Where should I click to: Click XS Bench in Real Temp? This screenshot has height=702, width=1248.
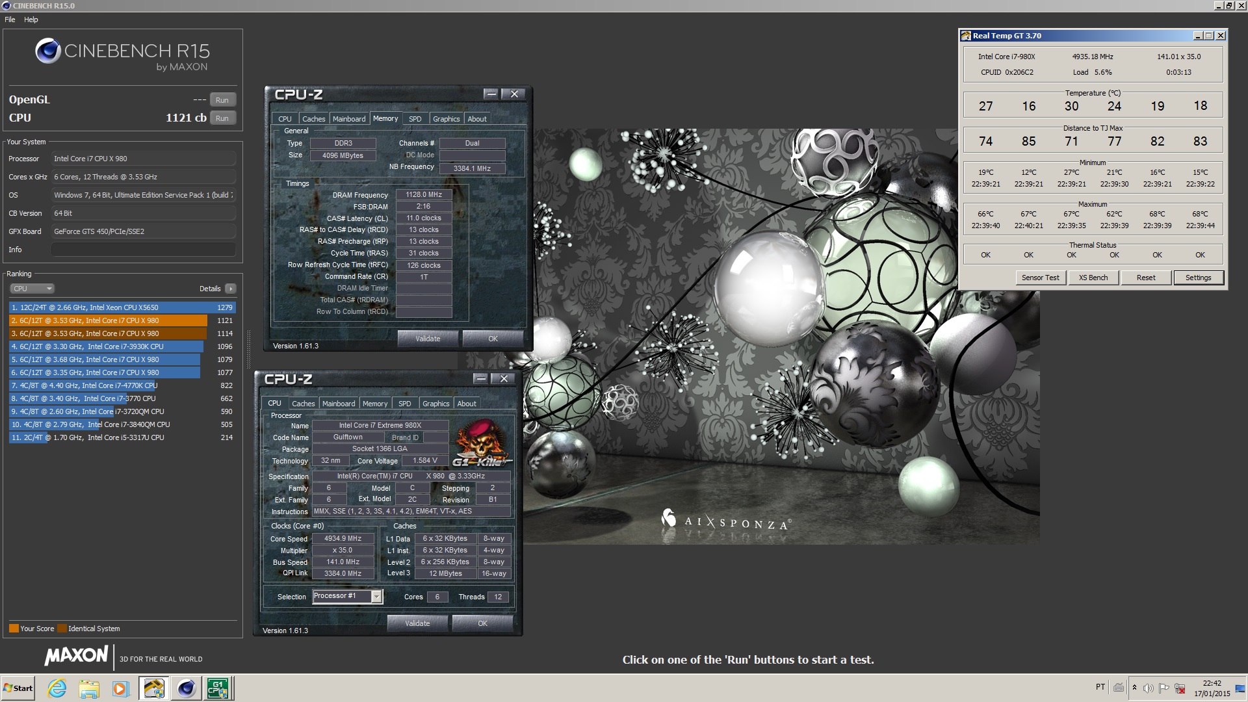1093,278
